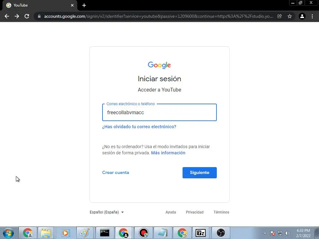Open the red record app with shield icon
The width and height of the screenshot is (319, 239).
tap(144, 233)
